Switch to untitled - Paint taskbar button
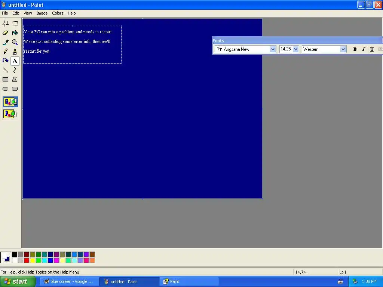 pyautogui.click(x=129, y=282)
